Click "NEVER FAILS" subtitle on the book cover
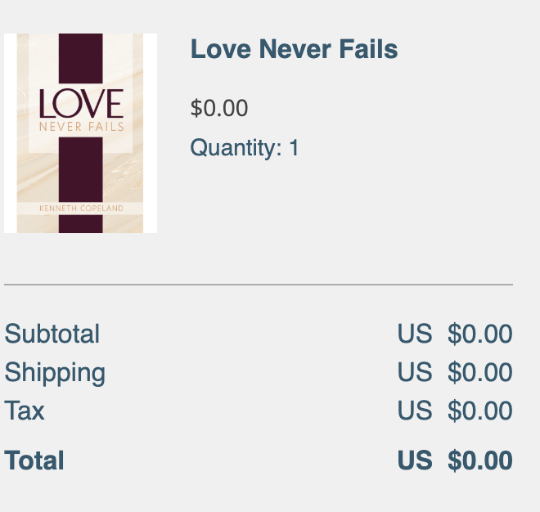 point(81,127)
